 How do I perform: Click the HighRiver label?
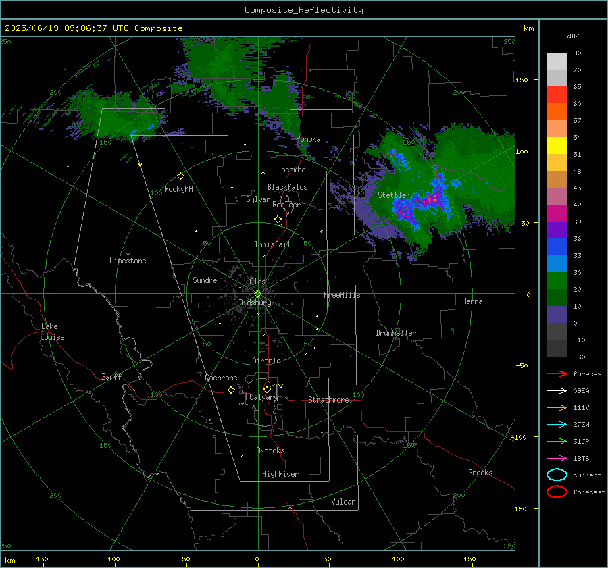(x=280, y=474)
